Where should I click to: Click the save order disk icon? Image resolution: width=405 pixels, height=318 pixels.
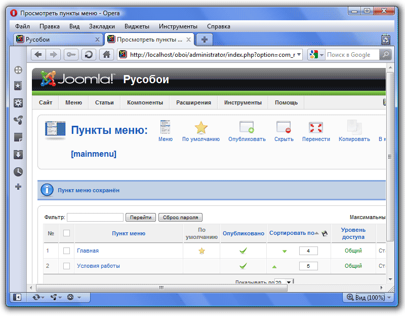325,233
